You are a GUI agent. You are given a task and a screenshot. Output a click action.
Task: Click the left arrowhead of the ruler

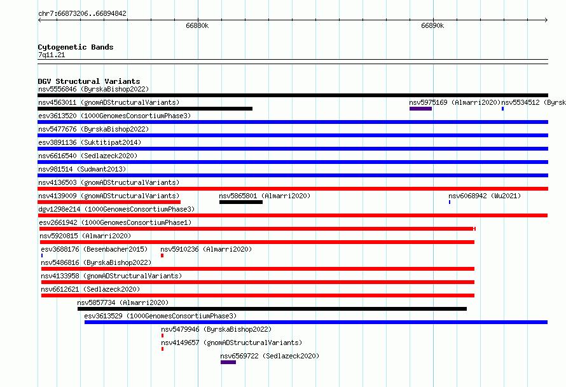tap(39, 20)
